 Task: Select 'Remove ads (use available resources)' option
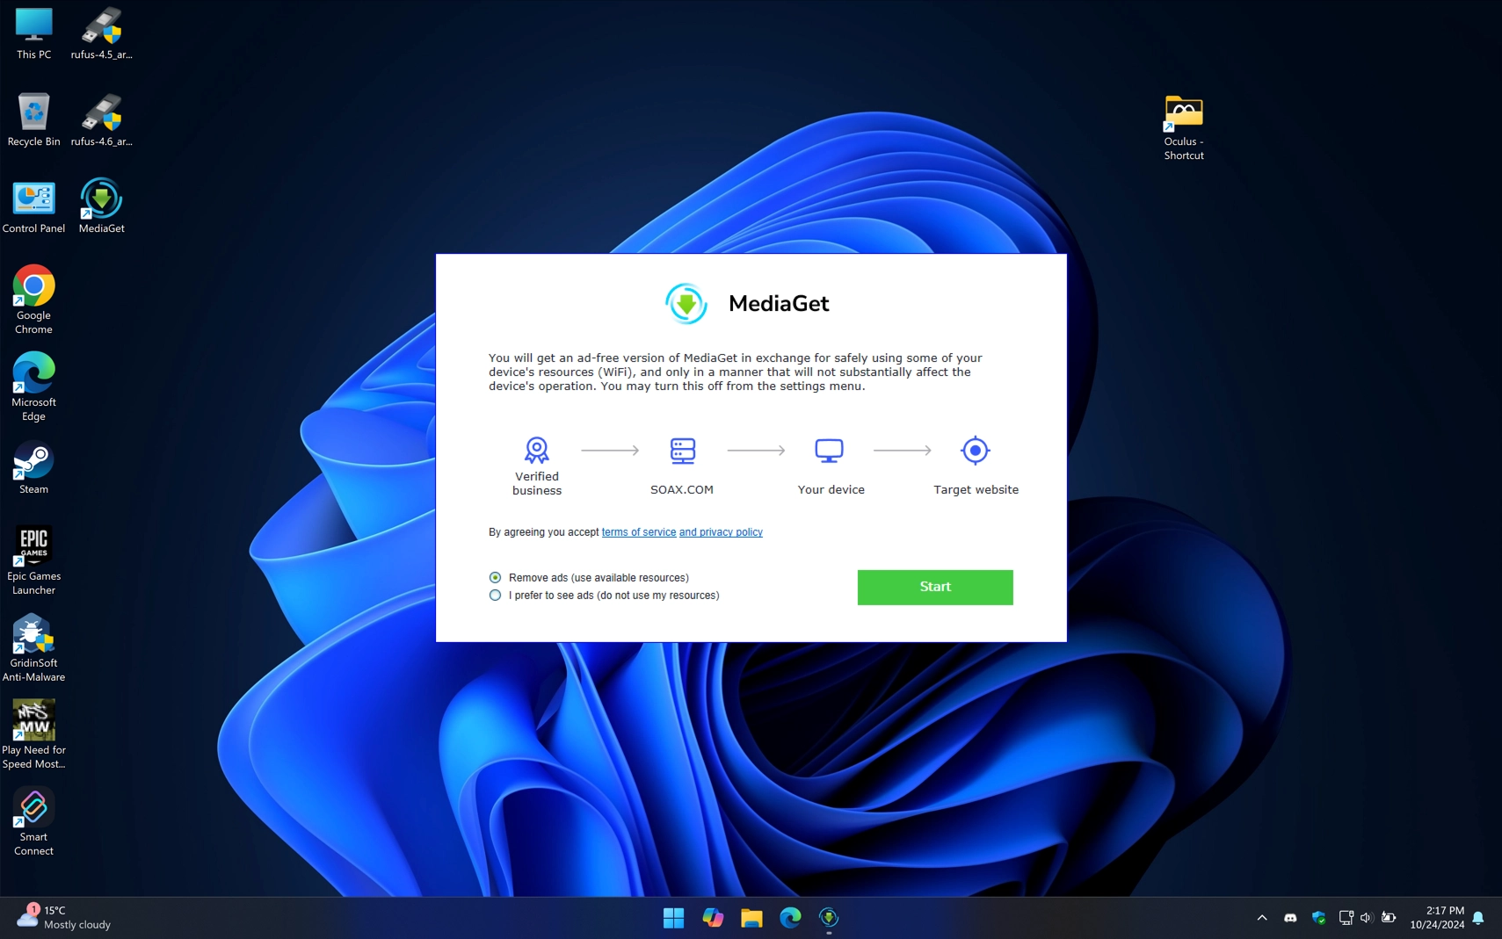point(495,577)
